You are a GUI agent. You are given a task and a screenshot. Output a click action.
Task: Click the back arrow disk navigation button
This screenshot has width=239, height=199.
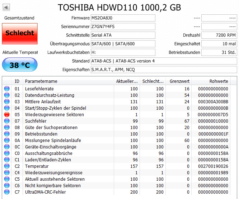[6, 7]
